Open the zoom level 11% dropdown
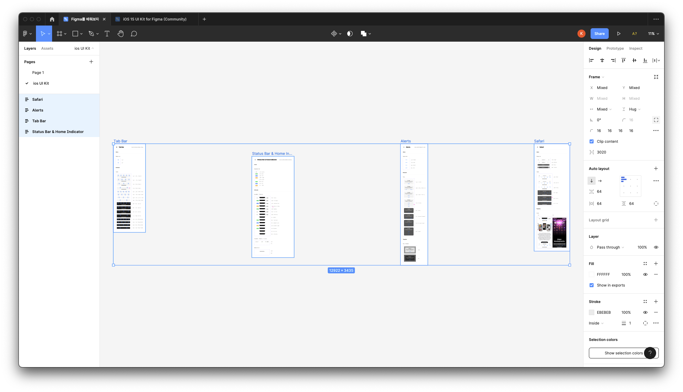Viewport: 683px width, 392px height. 653,34
